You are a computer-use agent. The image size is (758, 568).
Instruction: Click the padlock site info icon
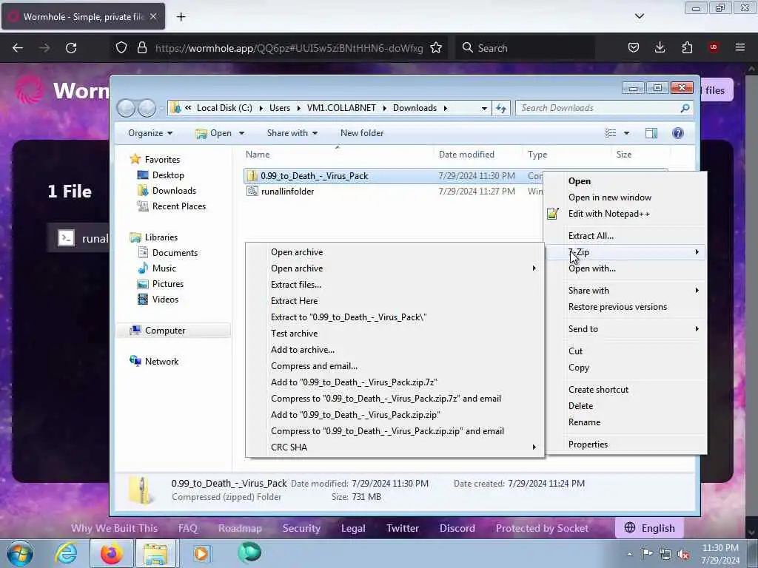coord(141,47)
